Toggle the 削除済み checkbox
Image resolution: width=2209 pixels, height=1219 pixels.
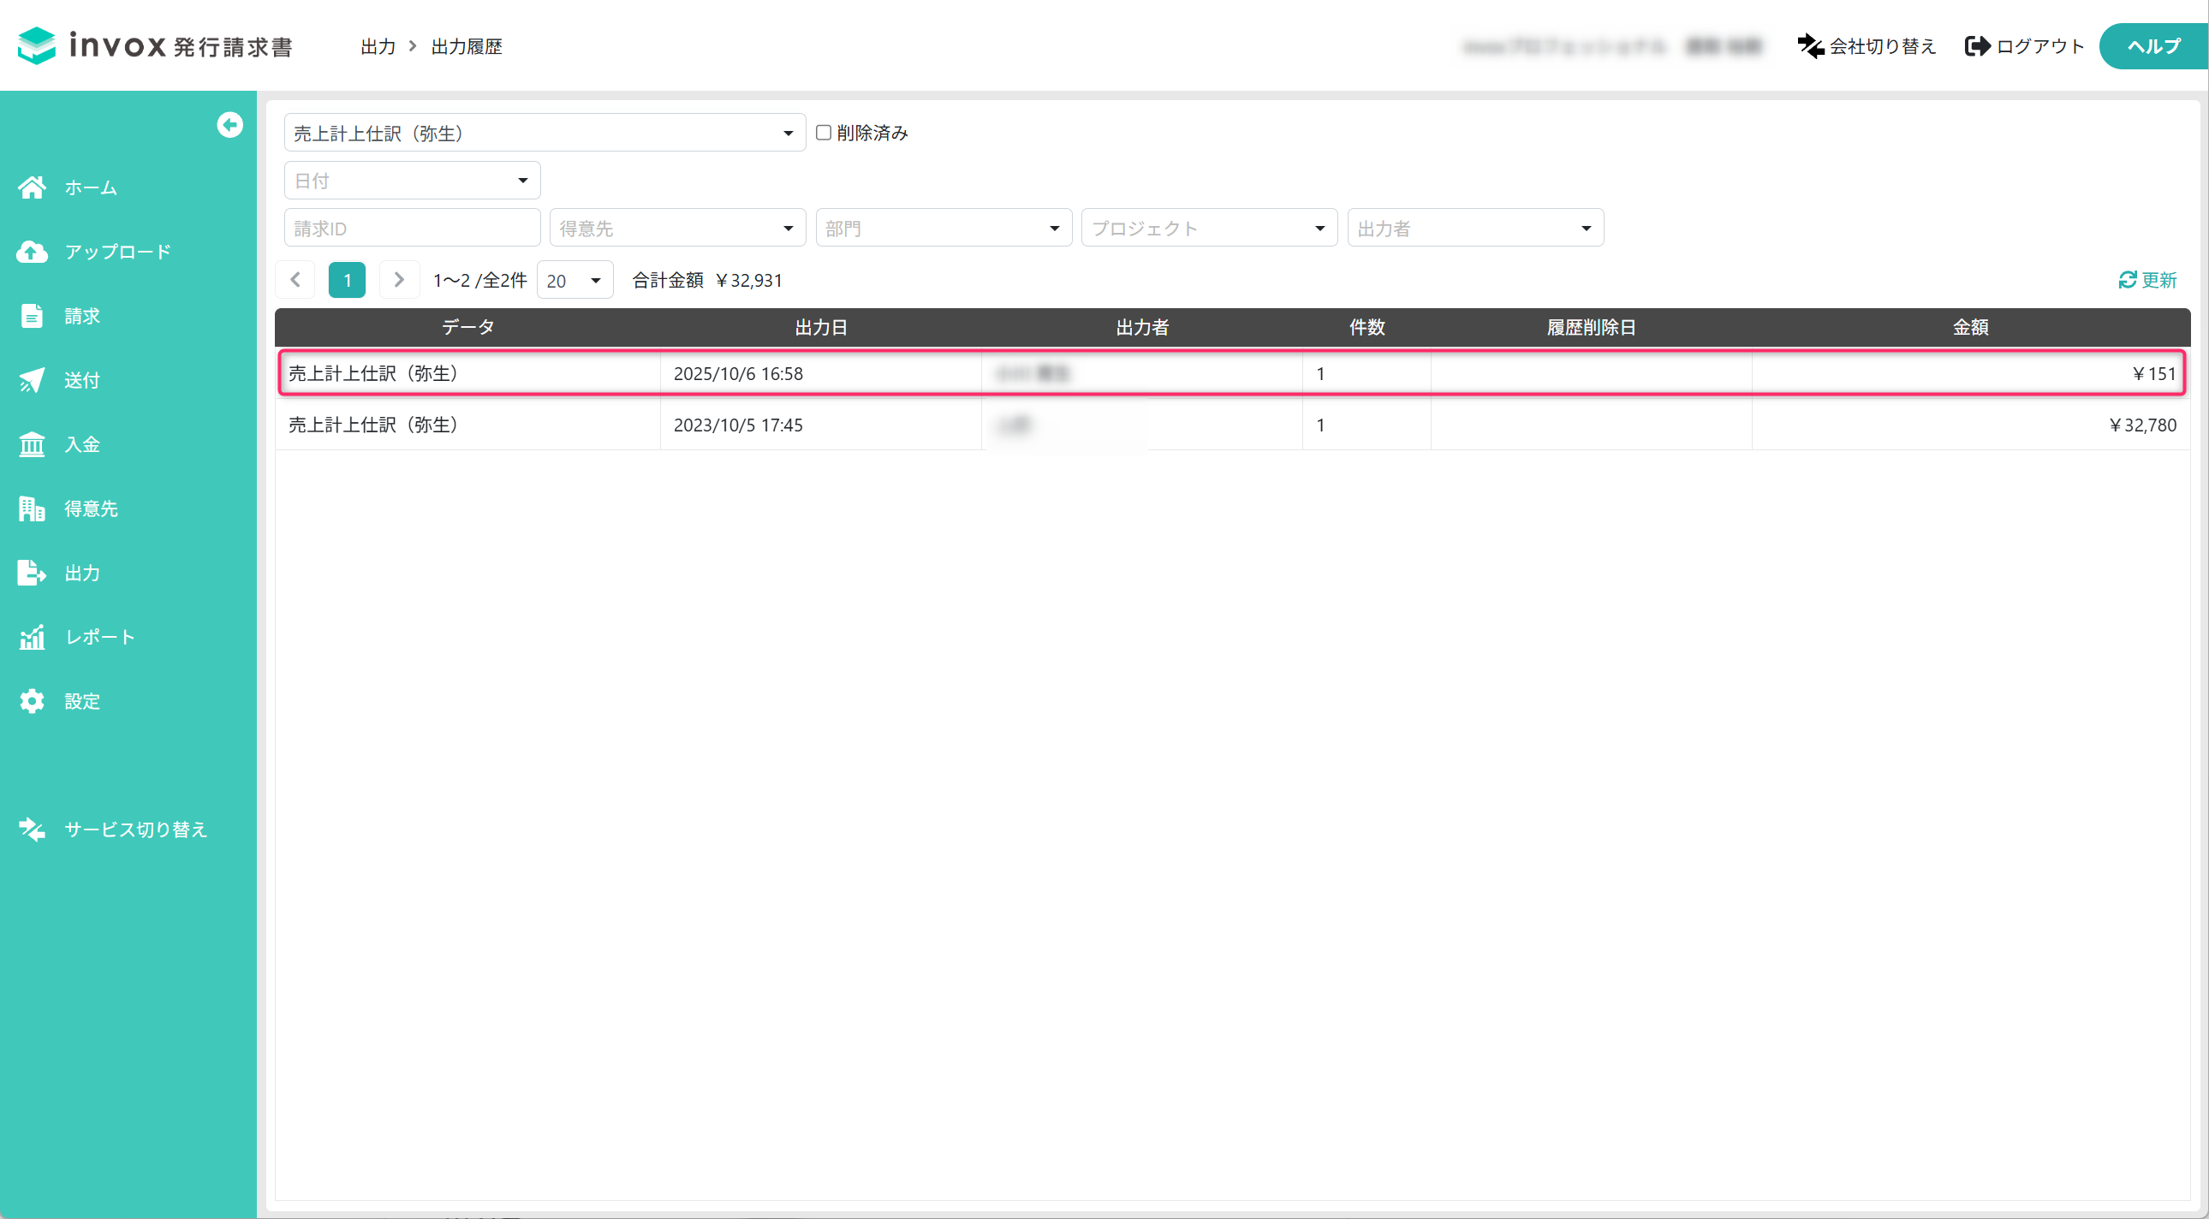(x=823, y=133)
